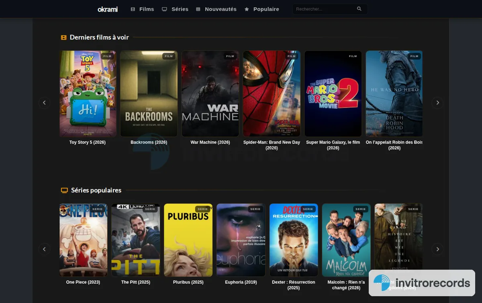Image resolution: width=482 pixels, height=303 pixels.
Task: Click the okrami logo
Action: click(x=108, y=9)
